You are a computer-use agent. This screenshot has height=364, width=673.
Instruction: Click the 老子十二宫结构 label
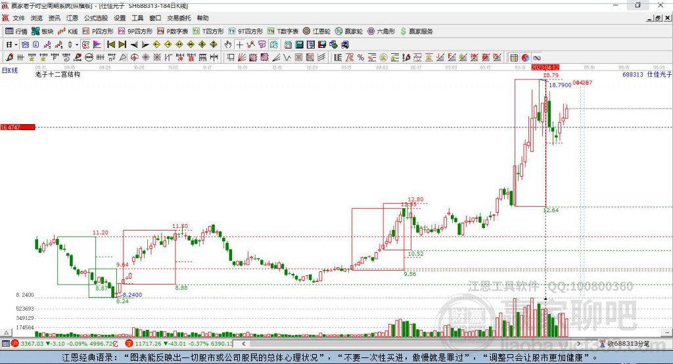click(58, 74)
